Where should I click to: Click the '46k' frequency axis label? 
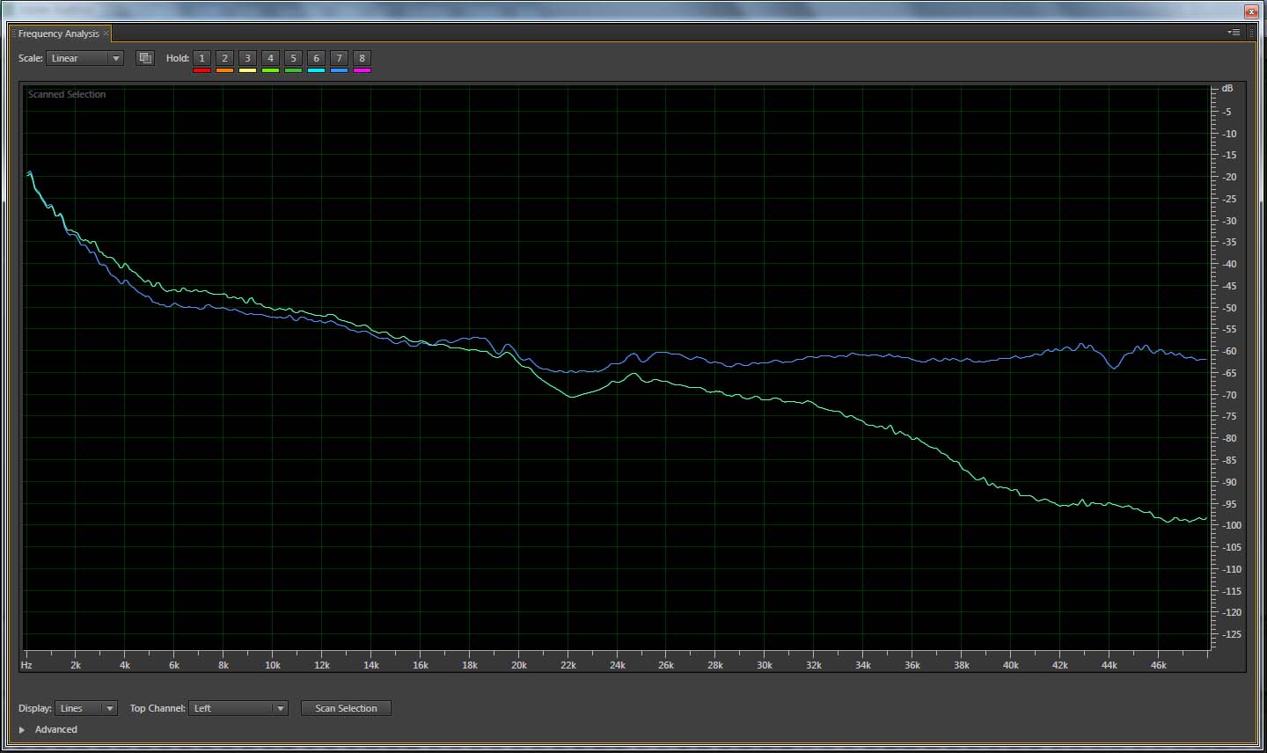(1159, 665)
